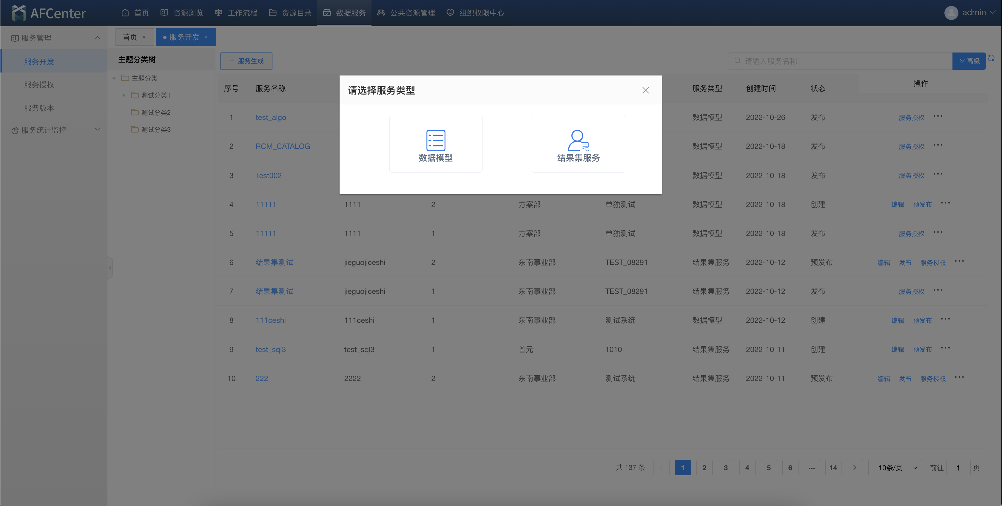Click 编辑 for 111ceshi row

point(898,320)
